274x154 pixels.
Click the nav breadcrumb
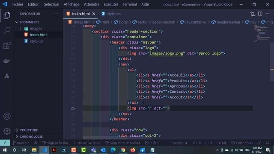[251, 22]
